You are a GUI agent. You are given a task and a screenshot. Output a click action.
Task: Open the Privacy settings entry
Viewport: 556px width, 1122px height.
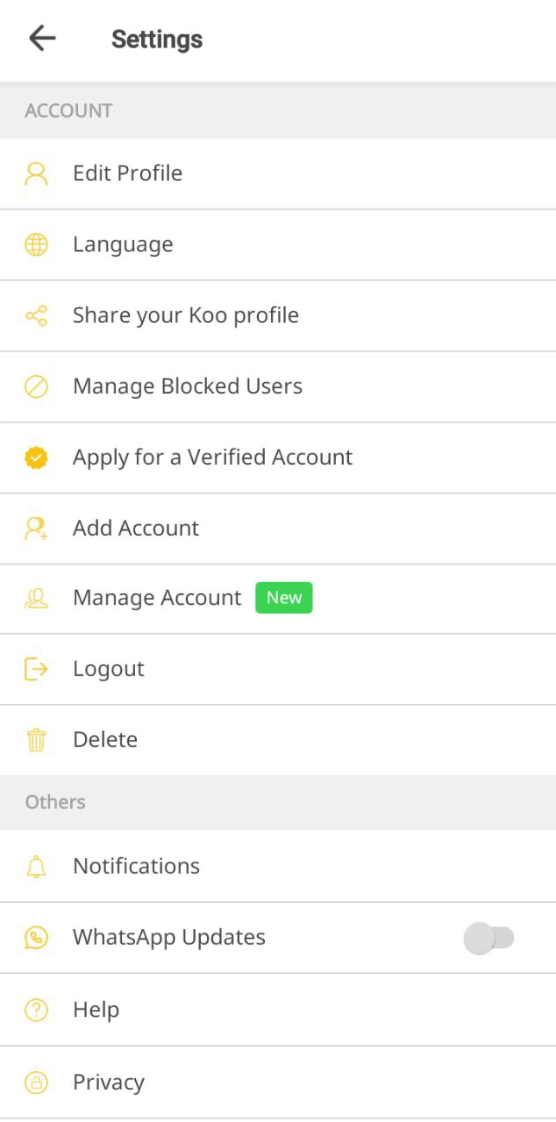tap(109, 1083)
